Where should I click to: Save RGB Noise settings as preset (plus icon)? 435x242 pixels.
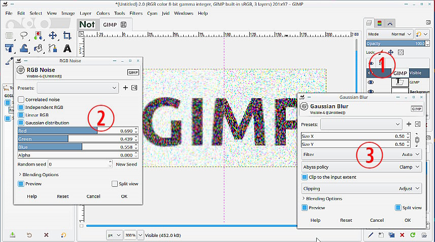tap(125, 88)
